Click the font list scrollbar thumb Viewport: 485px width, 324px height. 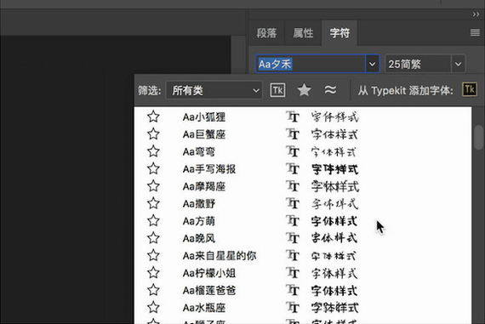click(479, 138)
